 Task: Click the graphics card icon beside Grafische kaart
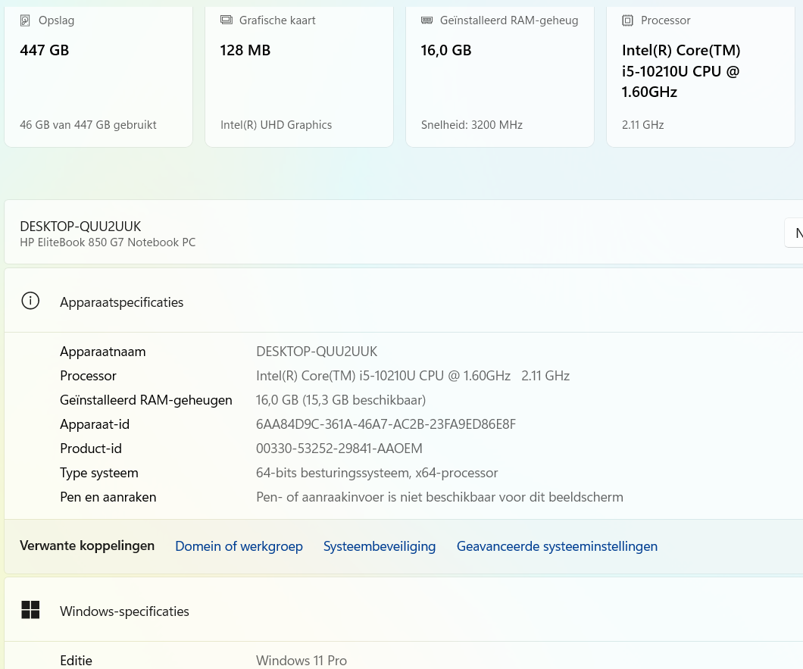[226, 20]
